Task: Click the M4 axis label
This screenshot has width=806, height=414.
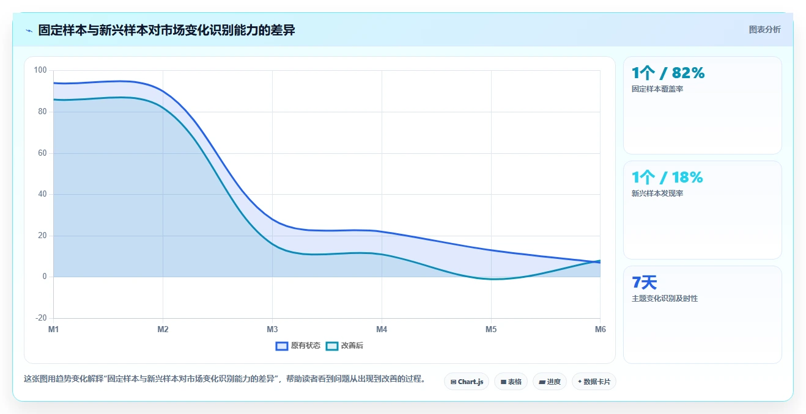Action: pyautogui.click(x=382, y=330)
